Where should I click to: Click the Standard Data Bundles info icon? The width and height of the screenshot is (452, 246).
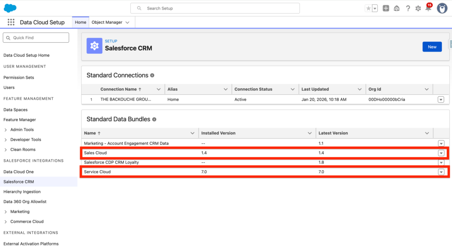click(154, 119)
